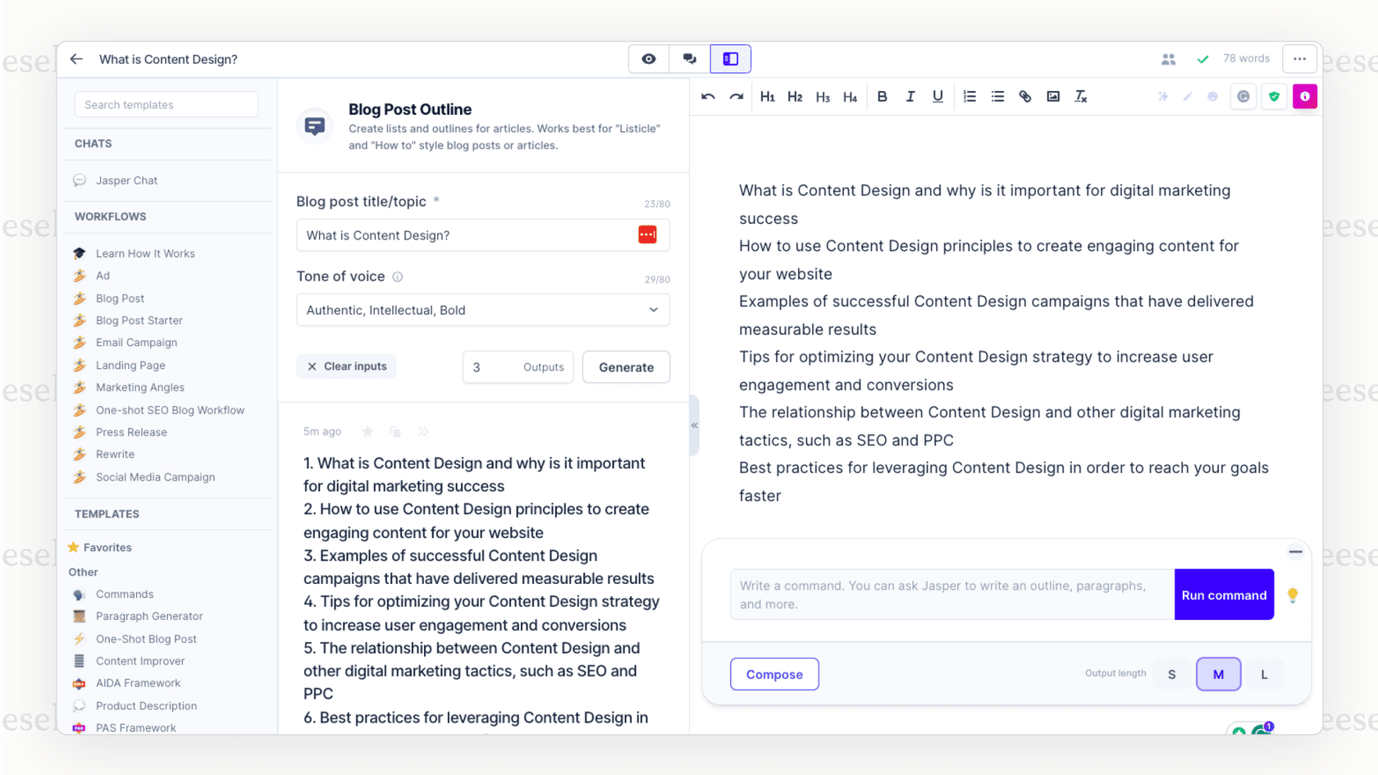Viewport: 1378px width, 775px height.
Task: Click the Run command button
Action: 1224,595
